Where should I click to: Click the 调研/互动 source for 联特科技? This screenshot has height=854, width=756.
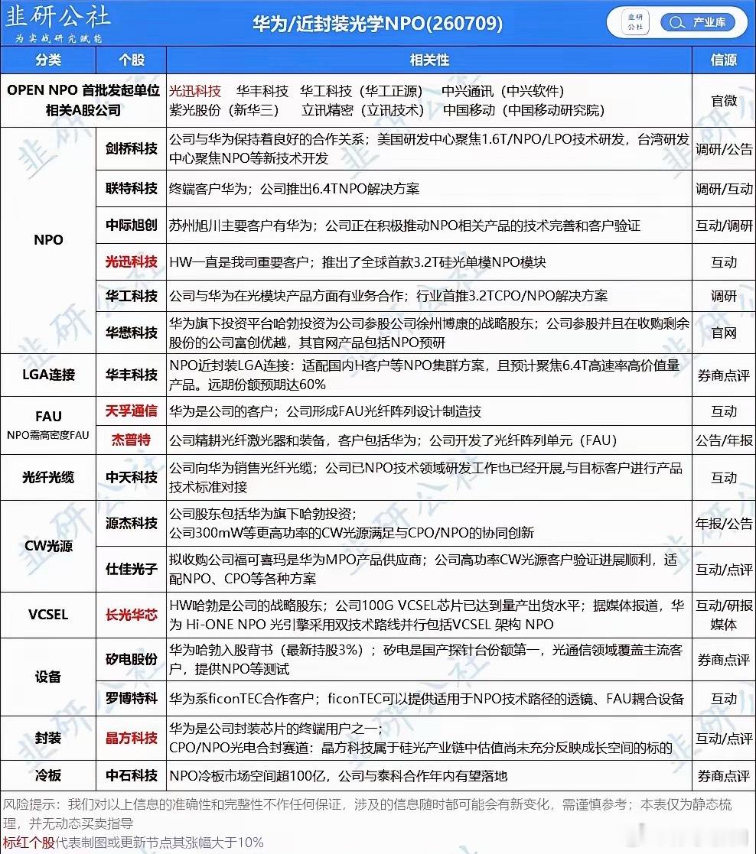pyautogui.click(x=724, y=189)
